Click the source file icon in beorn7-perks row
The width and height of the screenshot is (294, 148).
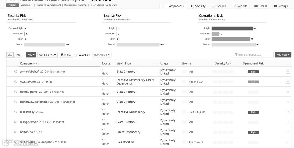(x=103, y=90)
